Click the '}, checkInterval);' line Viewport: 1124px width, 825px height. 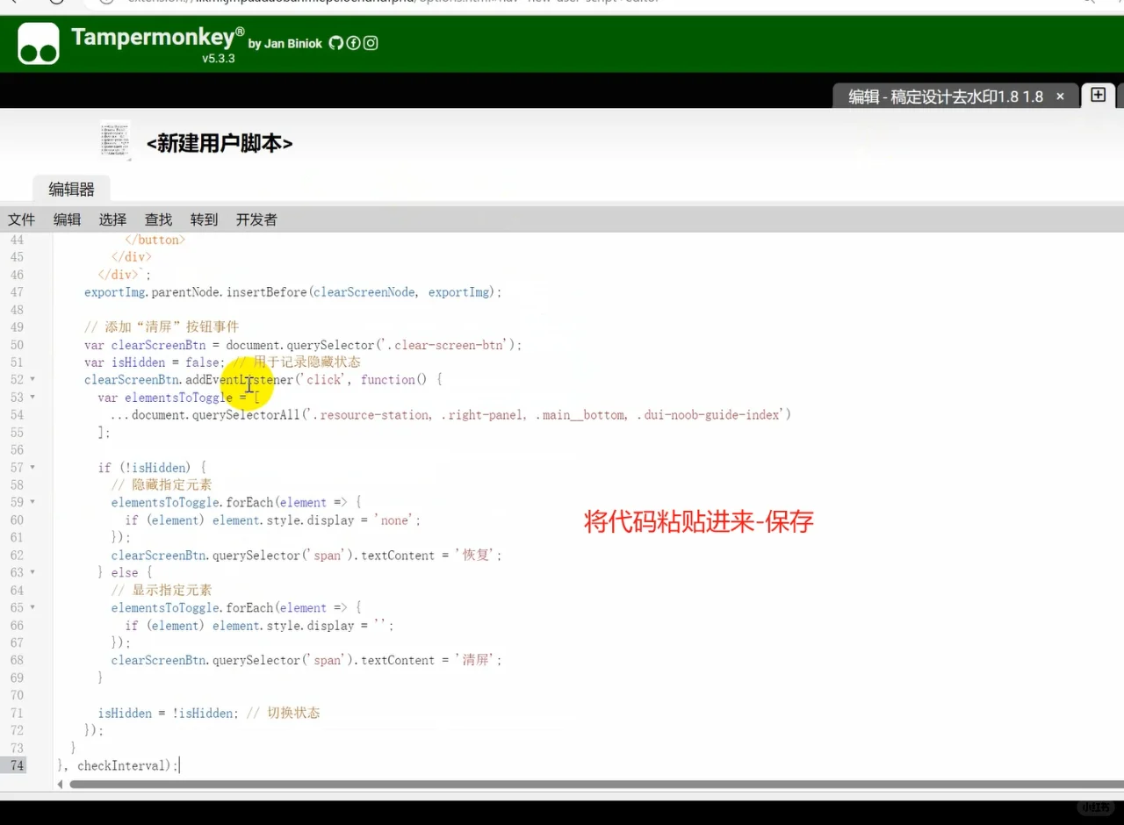pyautogui.click(x=118, y=766)
